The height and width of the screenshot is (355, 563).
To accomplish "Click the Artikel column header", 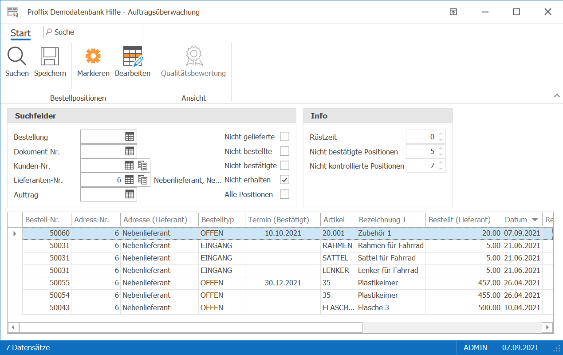I will 339,220.
